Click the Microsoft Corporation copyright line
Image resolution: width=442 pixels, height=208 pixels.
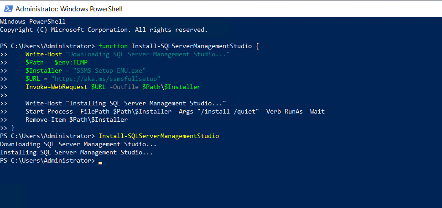104,30
